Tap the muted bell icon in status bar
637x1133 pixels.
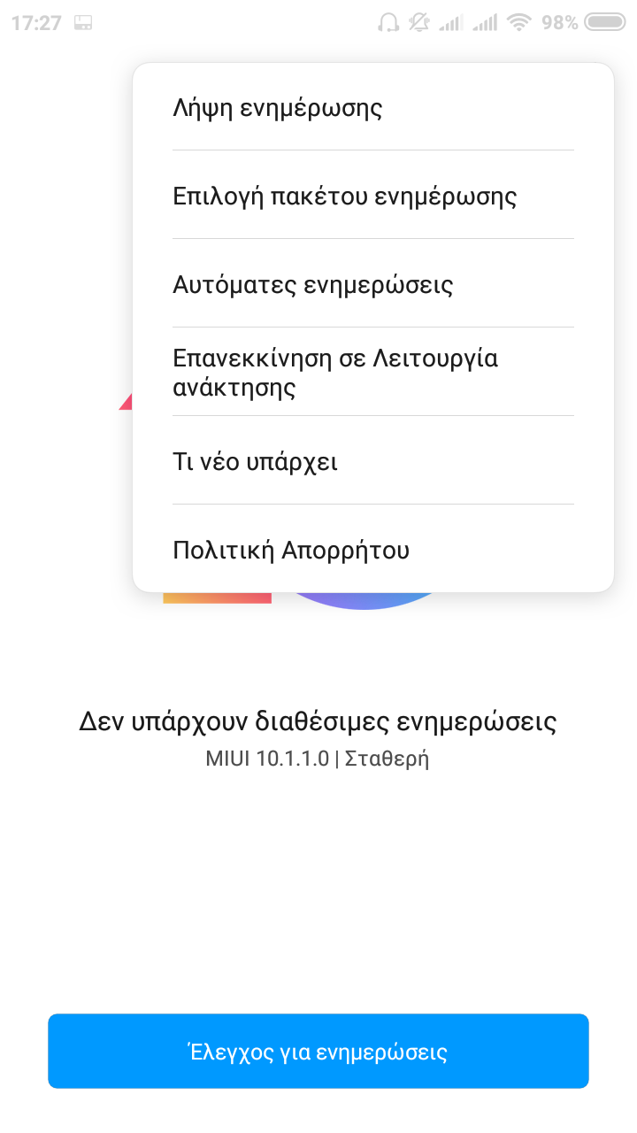click(x=418, y=23)
